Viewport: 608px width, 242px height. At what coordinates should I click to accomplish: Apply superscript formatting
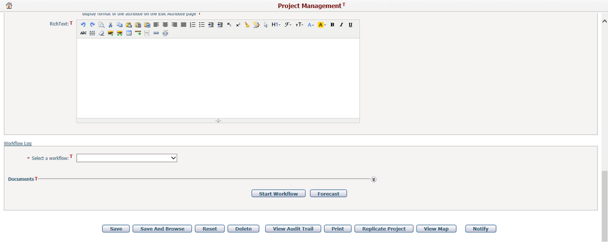(x=238, y=24)
